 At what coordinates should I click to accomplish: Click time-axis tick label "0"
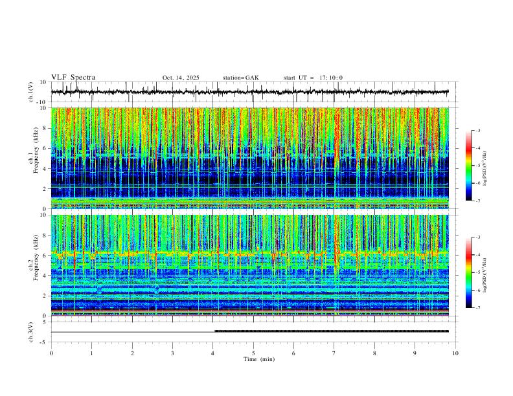[51, 353]
